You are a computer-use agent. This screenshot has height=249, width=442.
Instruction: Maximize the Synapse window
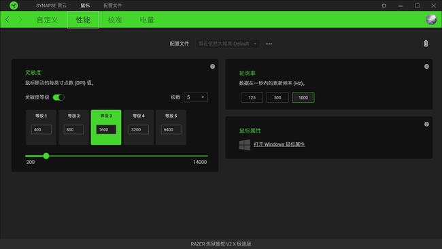click(x=417, y=5)
